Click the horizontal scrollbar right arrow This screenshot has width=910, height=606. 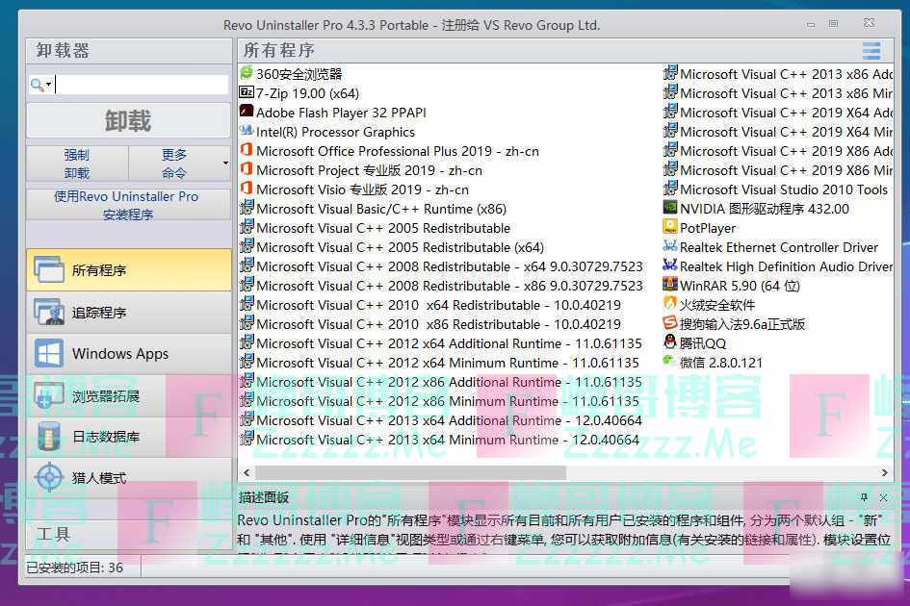pos(886,472)
